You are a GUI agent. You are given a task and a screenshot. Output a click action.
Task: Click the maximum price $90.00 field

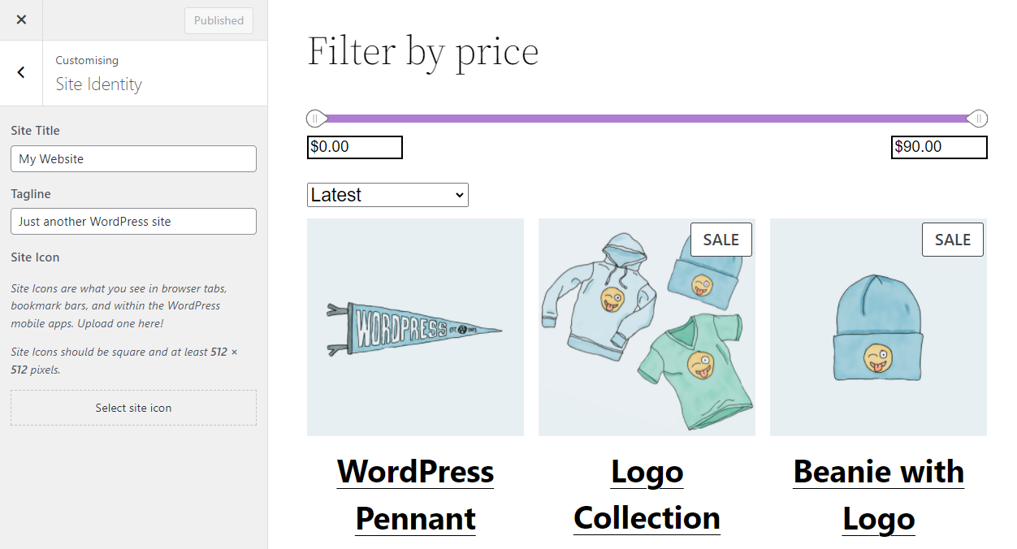938,147
